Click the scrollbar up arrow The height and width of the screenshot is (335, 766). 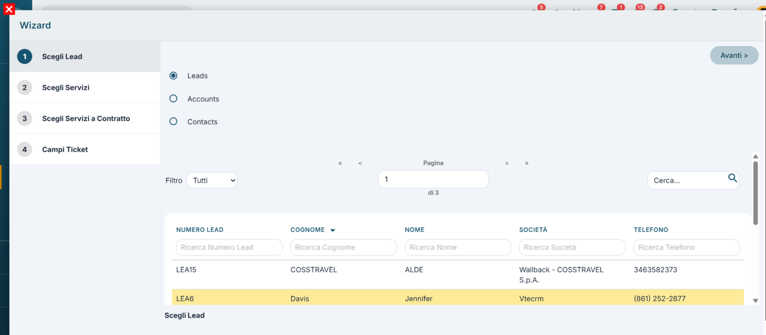(x=756, y=156)
